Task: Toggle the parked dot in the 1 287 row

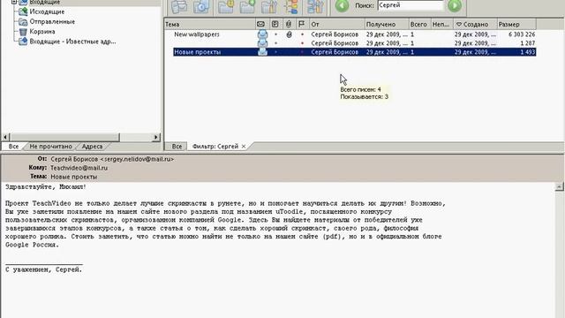Action: coord(275,43)
